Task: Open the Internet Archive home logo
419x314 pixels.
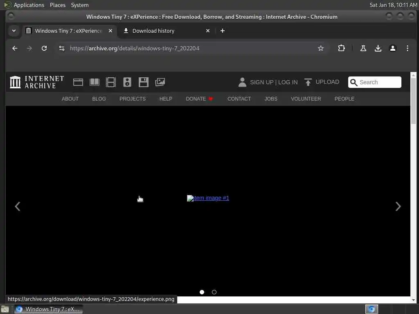Action: point(37,82)
